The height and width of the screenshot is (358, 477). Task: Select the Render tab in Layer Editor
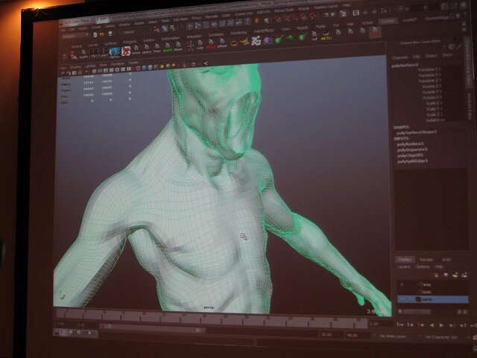(426, 260)
